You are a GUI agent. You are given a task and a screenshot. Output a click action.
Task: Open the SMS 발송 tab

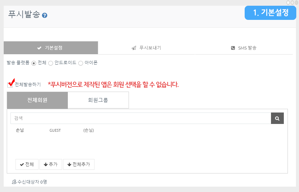click(x=244, y=48)
